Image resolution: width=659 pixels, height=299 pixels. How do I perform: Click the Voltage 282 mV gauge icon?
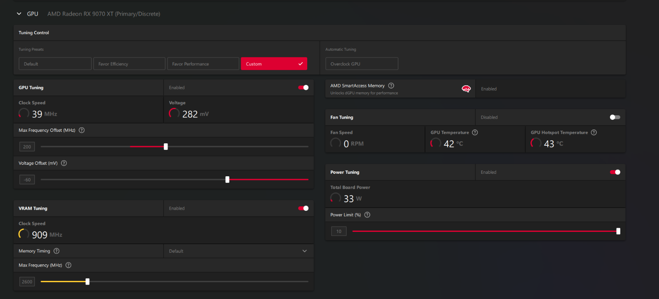click(x=174, y=113)
